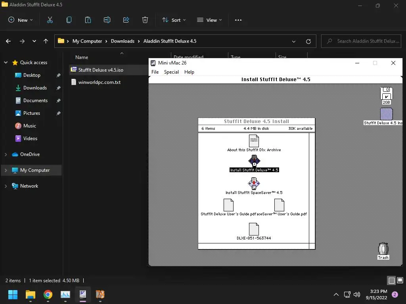Click the Cut icon in Explorer toolbar
Image resolution: width=406 pixels, height=304 pixels.
(50, 20)
